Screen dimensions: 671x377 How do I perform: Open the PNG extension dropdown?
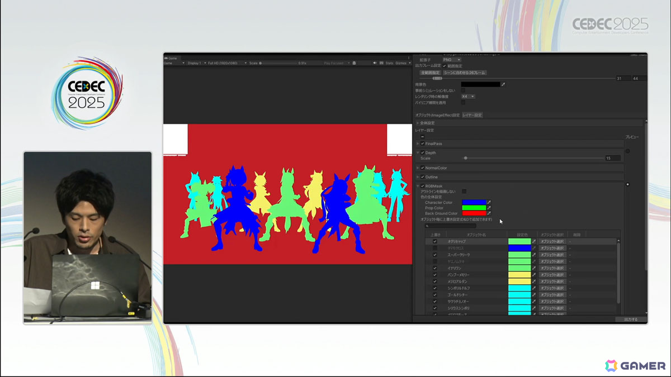coord(452,60)
